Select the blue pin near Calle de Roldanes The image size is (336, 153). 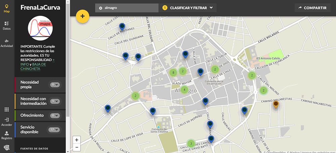(x=122, y=26)
